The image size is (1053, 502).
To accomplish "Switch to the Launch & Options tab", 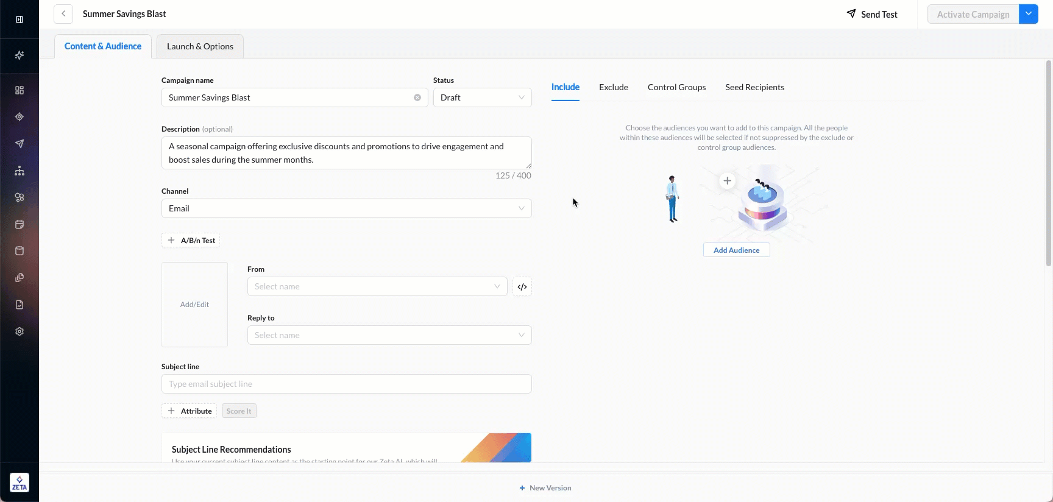I will (200, 46).
